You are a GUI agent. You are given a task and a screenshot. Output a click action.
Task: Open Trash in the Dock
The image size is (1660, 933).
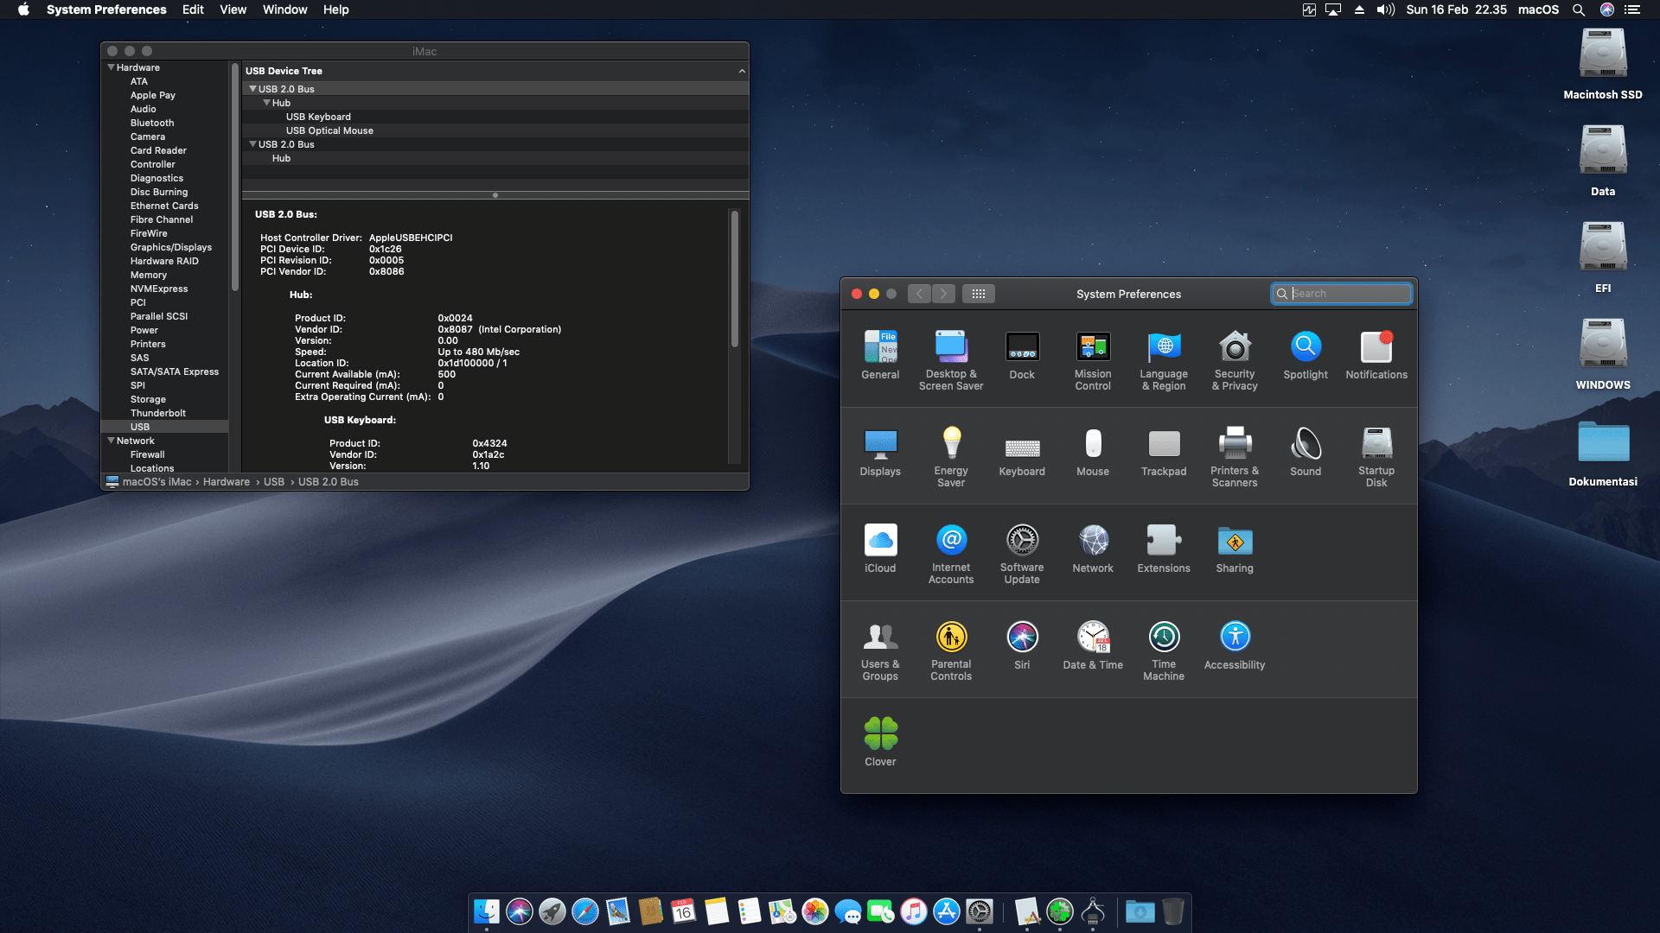(1172, 911)
